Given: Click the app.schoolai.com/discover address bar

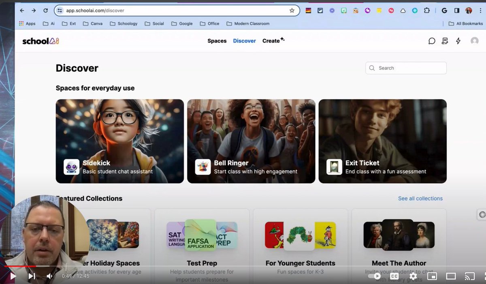Looking at the screenshot, I should point(177,11).
